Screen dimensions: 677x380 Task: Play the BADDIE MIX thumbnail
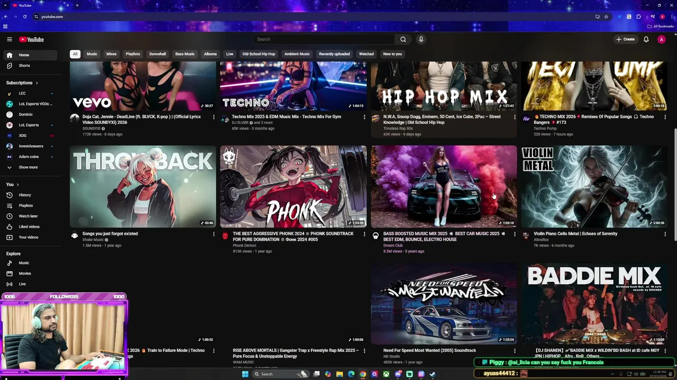point(594,303)
